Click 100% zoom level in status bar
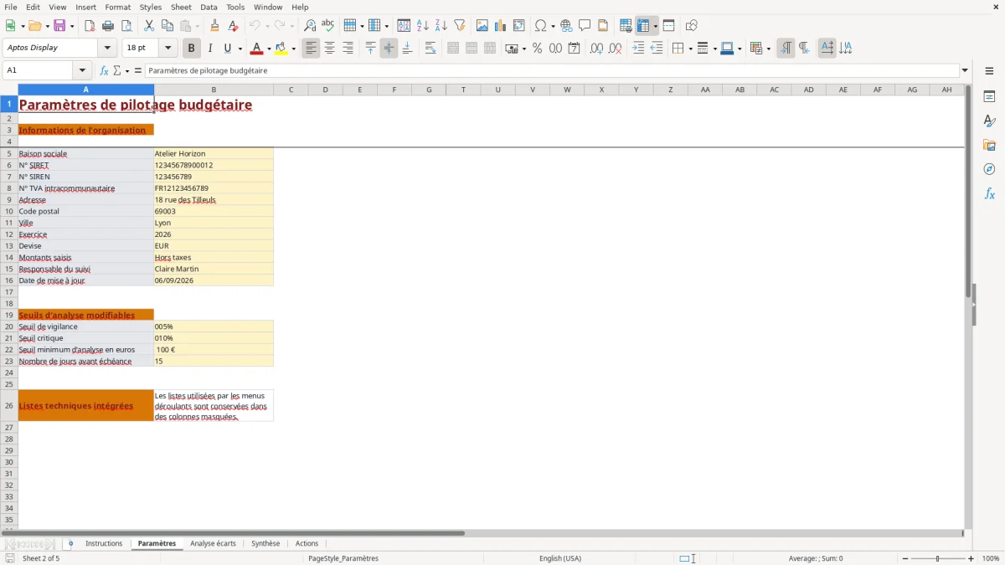The height and width of the screenshot is (565, 1005). click(x=991, y=558)
